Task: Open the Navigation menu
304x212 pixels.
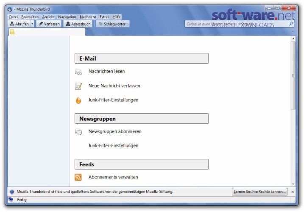Action: click(67, 17)
